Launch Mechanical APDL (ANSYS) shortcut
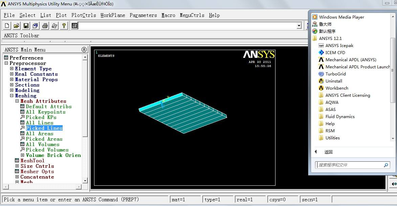Image resolution: width=397 pixels, height=206 pixels. pos(351,60)
